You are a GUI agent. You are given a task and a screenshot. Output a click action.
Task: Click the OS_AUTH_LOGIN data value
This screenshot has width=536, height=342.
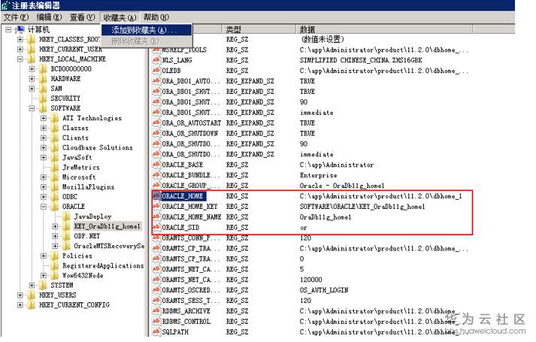(324, 290)
